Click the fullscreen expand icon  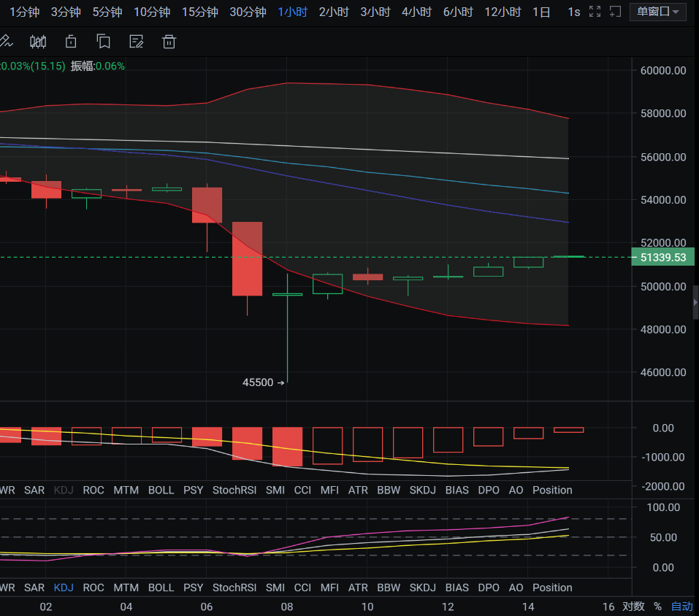(x=595, y=12)
